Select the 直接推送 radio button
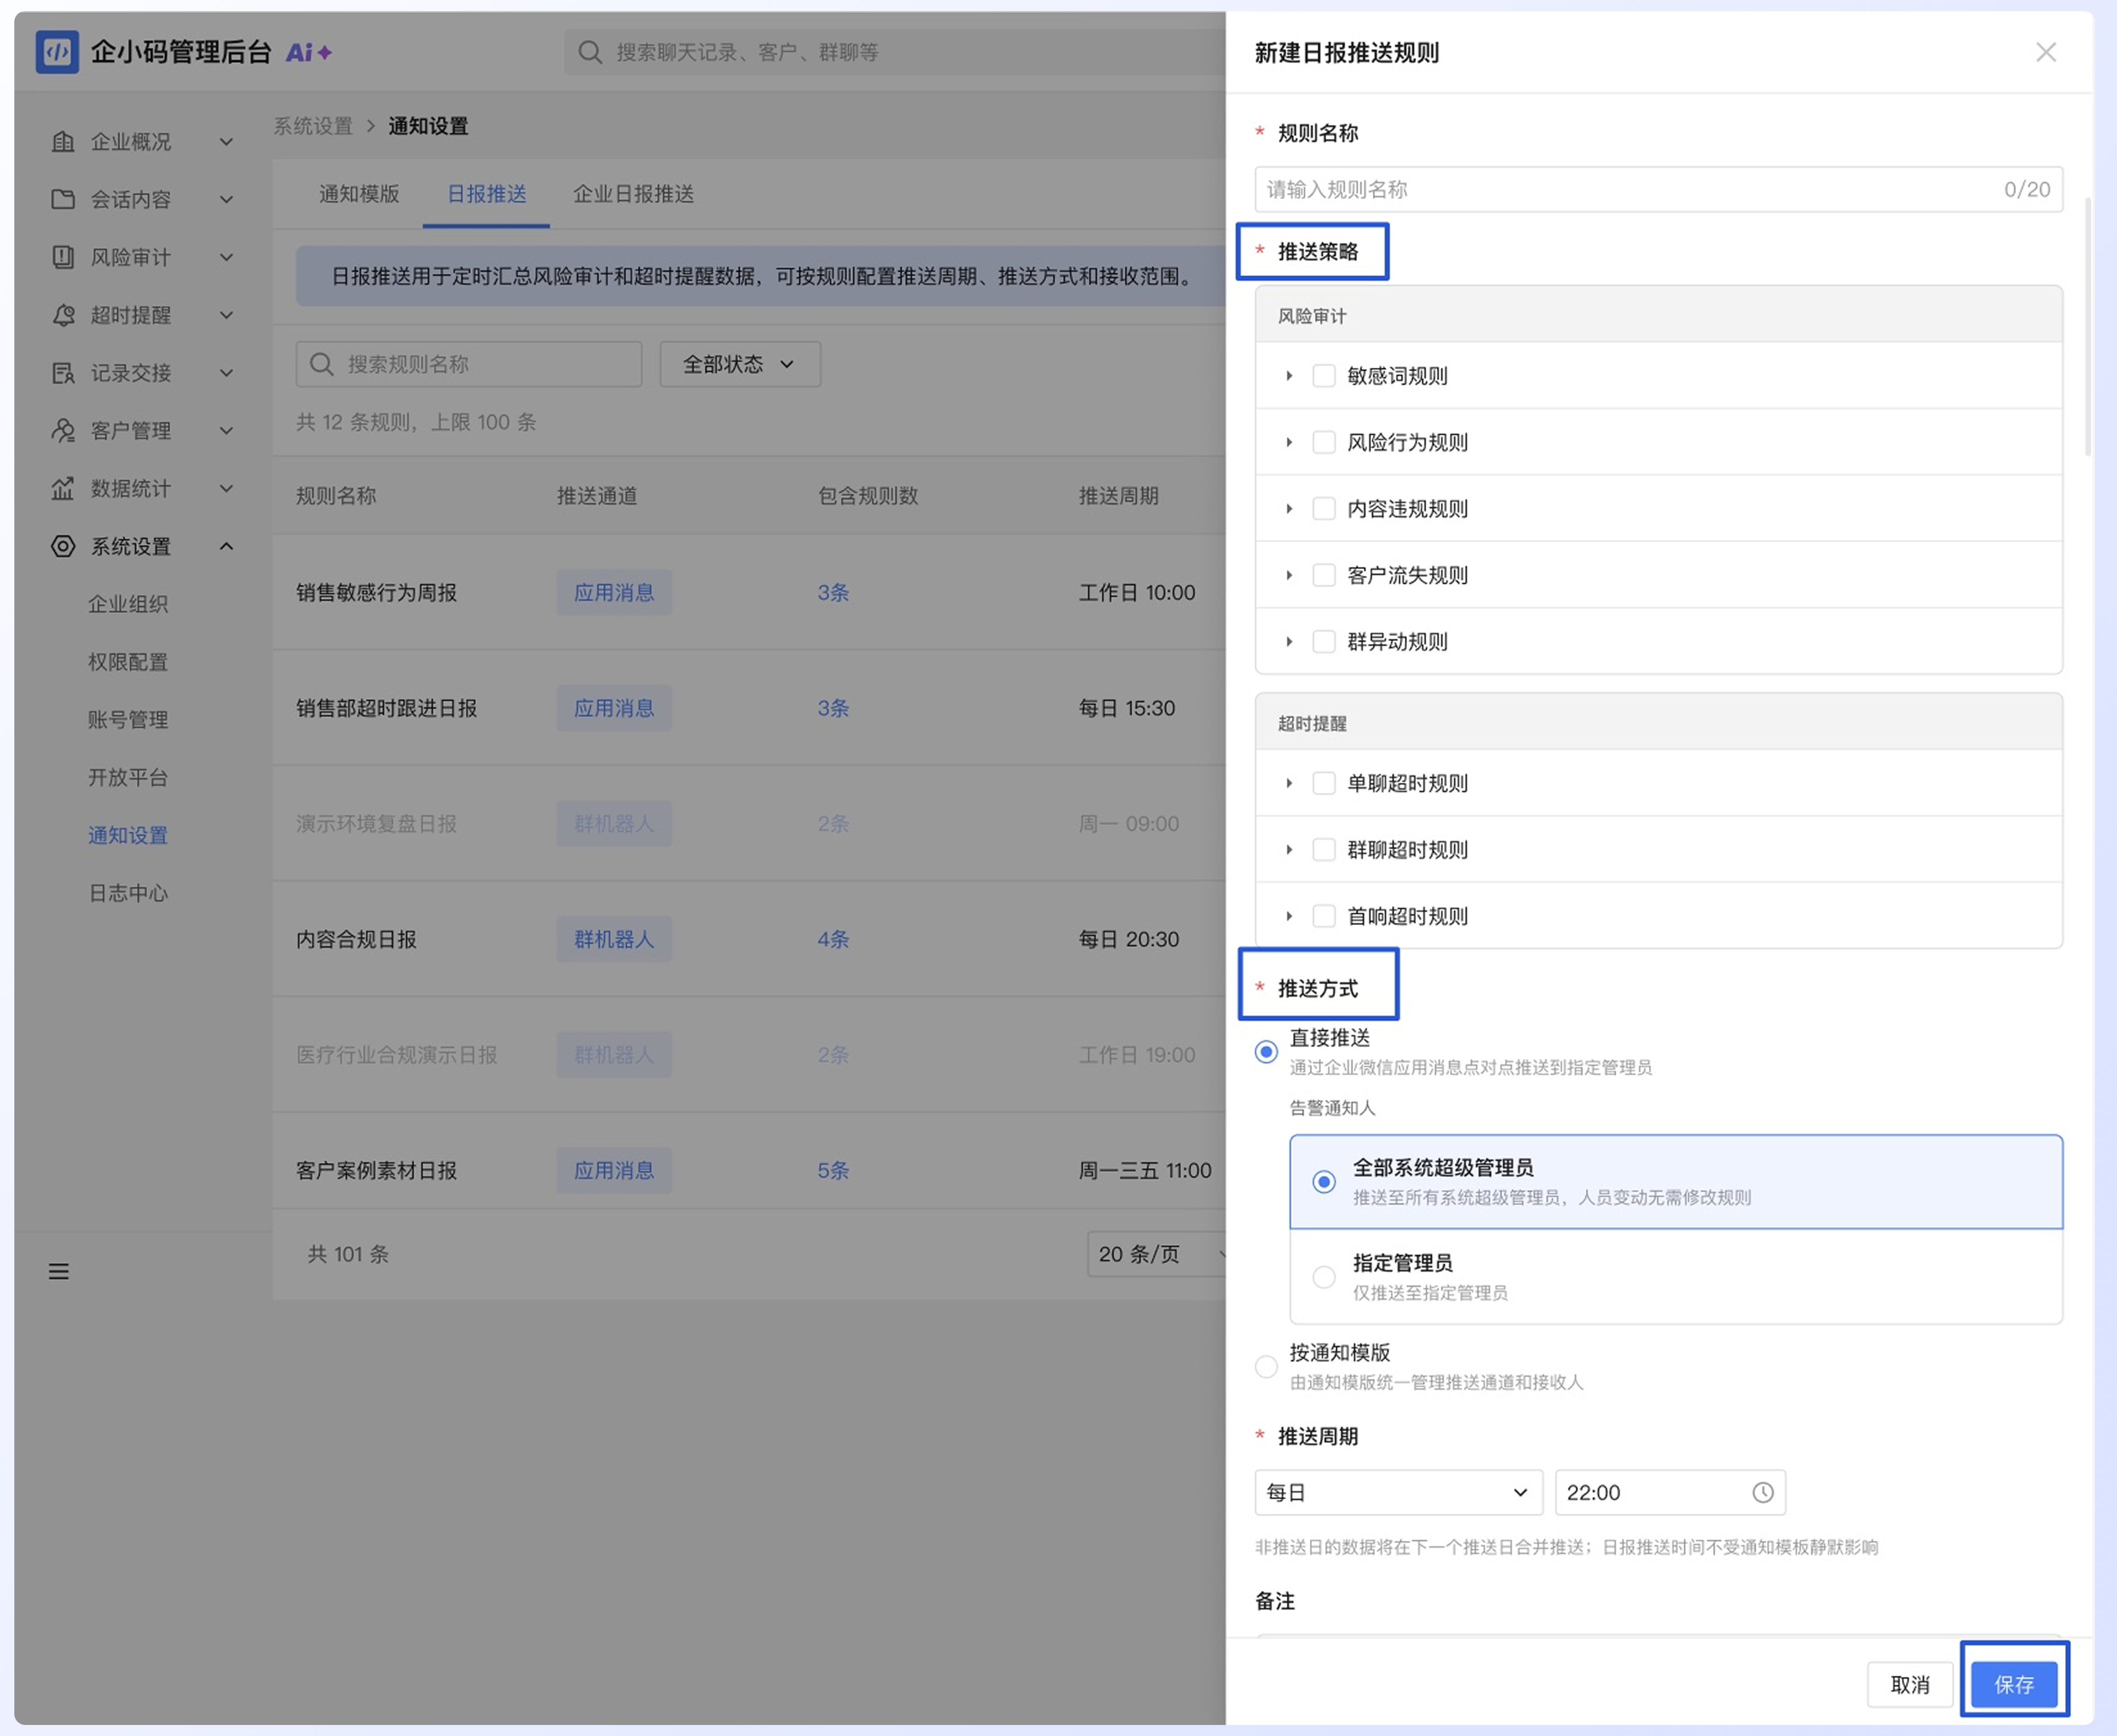Image resolution: width=2117 pixels, height=1736 pixels. tap(1265, 1051)
